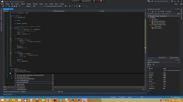Select QUERYCONTEXT in the autocomplete list
Viewport: 183px width, 102px height.
click(21, 86)
